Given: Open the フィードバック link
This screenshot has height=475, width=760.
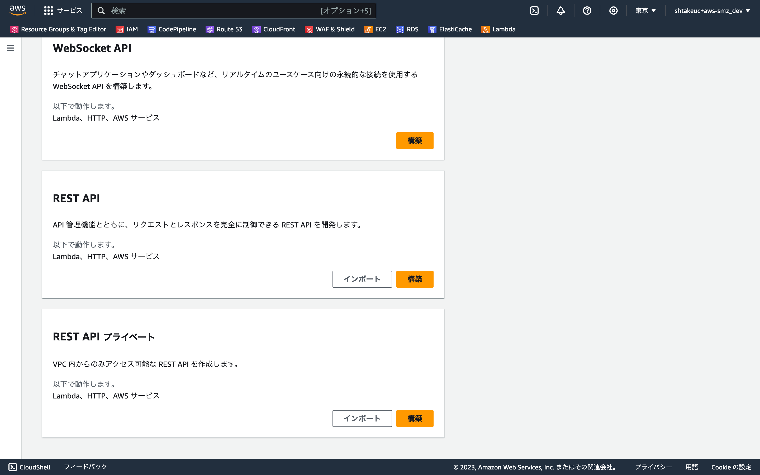Looking at the screenshot, I should click(x=85, y=467).
